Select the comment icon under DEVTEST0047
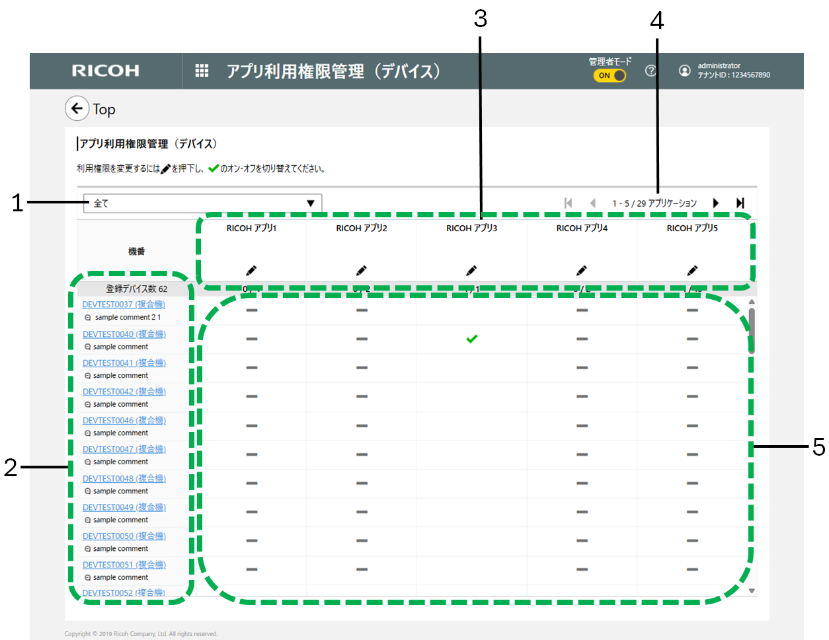This screenshot has height=640, width=829. point(88,462)
